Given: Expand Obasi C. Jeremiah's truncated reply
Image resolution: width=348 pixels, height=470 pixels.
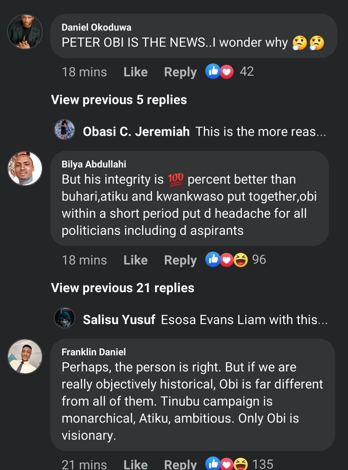Looking at the screenshot, I should [261, 131].
